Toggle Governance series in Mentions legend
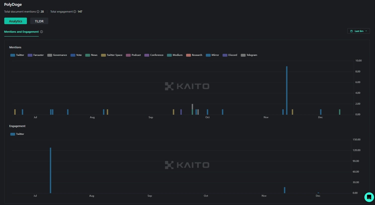Viewport: 375px width, 205px height. click(x=57, y=55)
